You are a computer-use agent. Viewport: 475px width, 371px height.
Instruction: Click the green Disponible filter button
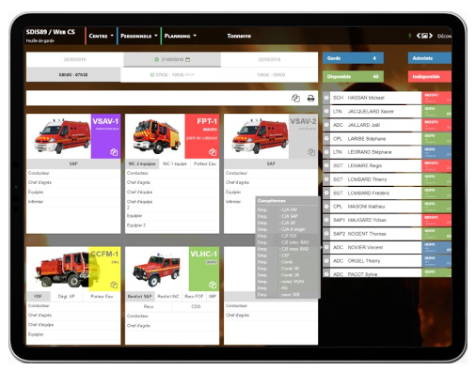click(x=353, y=77)
